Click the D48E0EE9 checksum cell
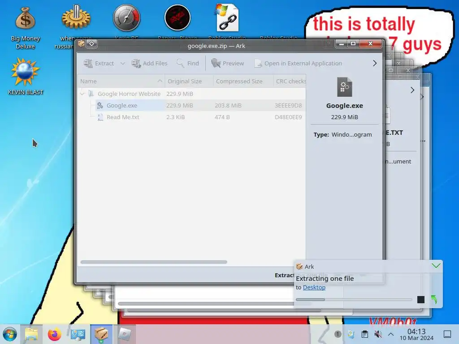Image resolution: width=459 pixels, height=344 pixels. (x=288, y=117)
